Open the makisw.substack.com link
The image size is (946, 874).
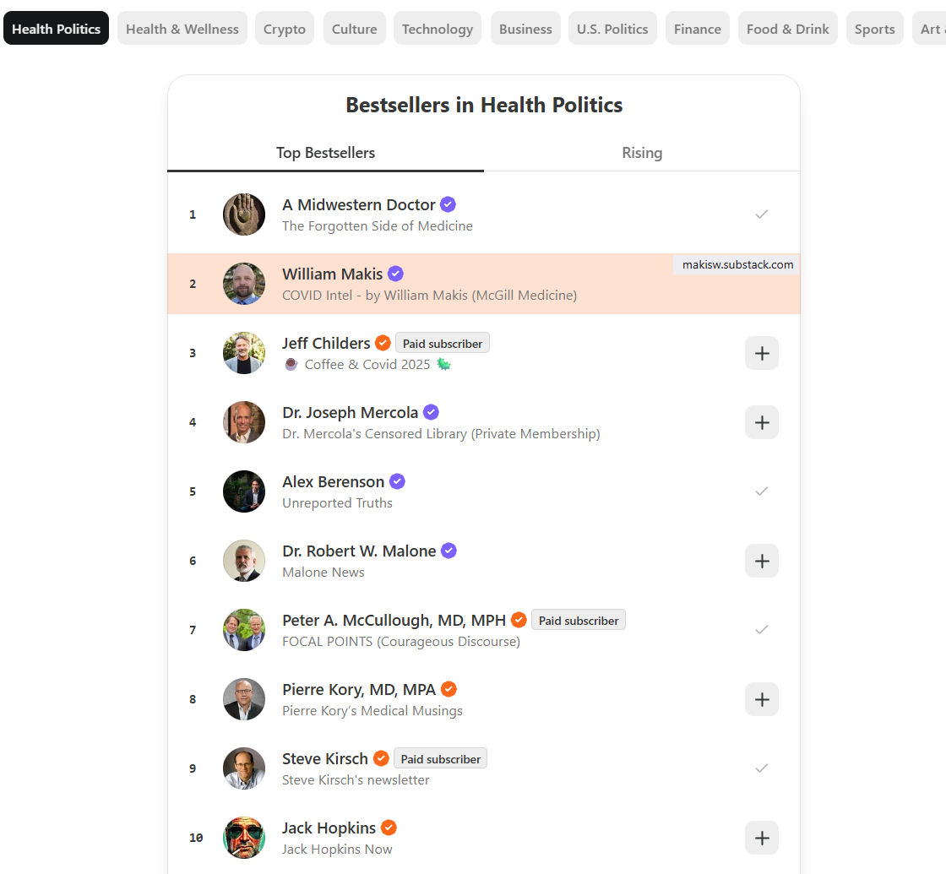pyautogui.click(x=735, y=264)
